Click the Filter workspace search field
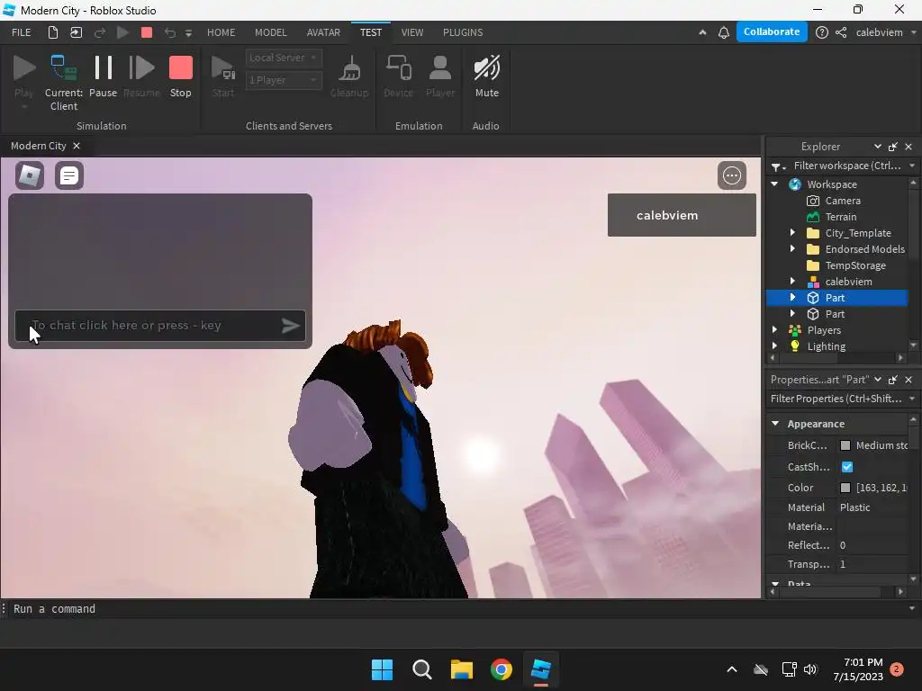The image size is (922, 691). tap(847, 166)
